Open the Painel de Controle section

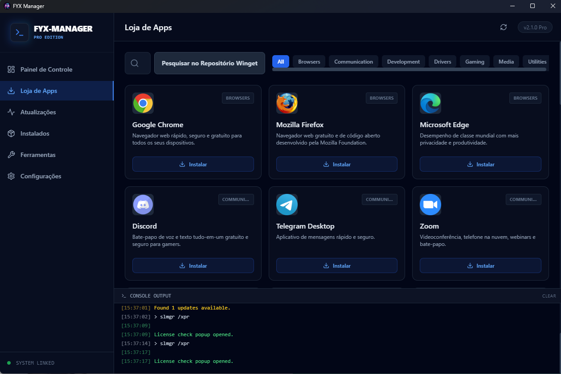(46, 69)
